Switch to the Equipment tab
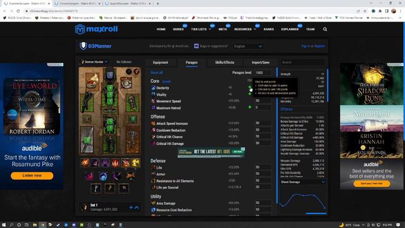The image size is (405, 228). 160,63
